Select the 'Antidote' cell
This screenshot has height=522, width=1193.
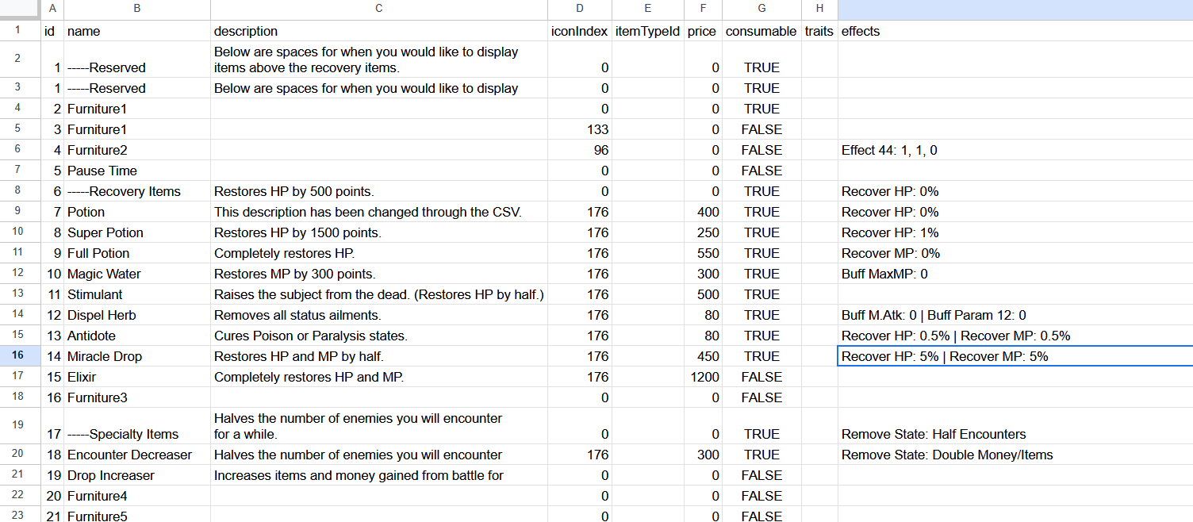tap(137, 336)
